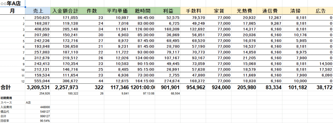Select the 回収率 value 90.54%

(38, 121)
